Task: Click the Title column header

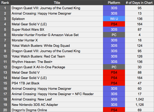Action: (x=57, y=3)
